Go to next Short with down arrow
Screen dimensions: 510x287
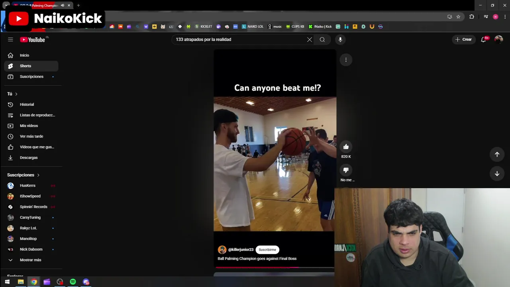click(x=497, y=174)
